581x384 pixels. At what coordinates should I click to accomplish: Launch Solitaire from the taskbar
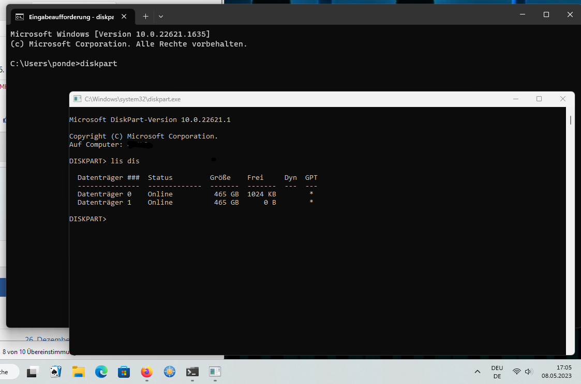[x=55, y=372]
